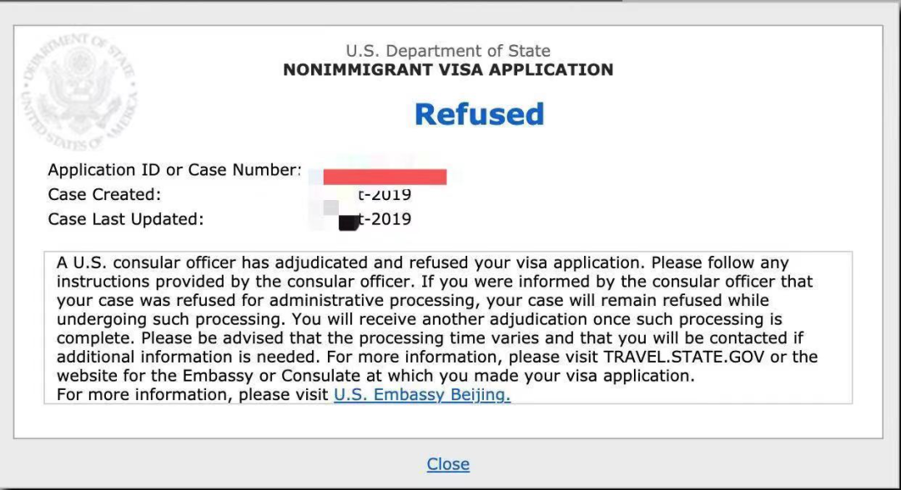Click the first line of the refusal message

[422, 262]
